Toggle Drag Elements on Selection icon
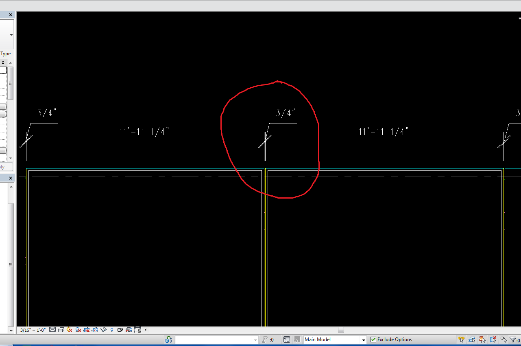Image resolution: width=521 pixels, height=346 pixels. 504,340
